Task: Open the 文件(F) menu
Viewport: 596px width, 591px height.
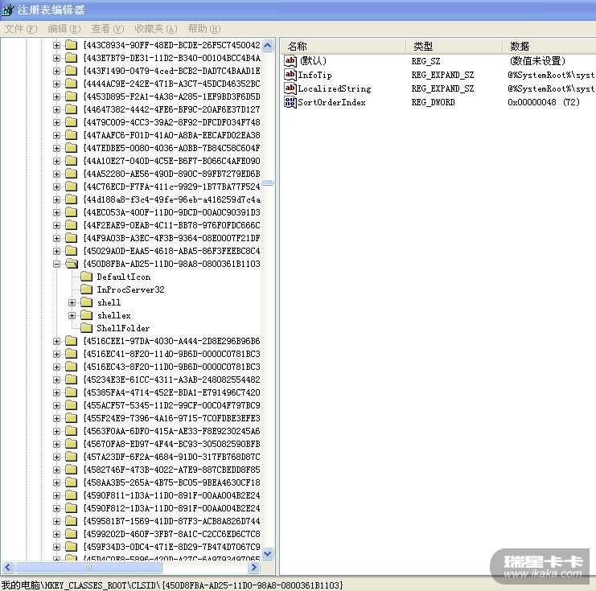Action: (x=21, y=29)
